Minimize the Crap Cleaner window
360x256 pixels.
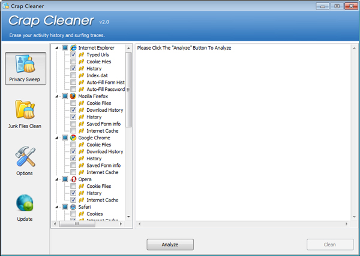(x=322, y=6)
